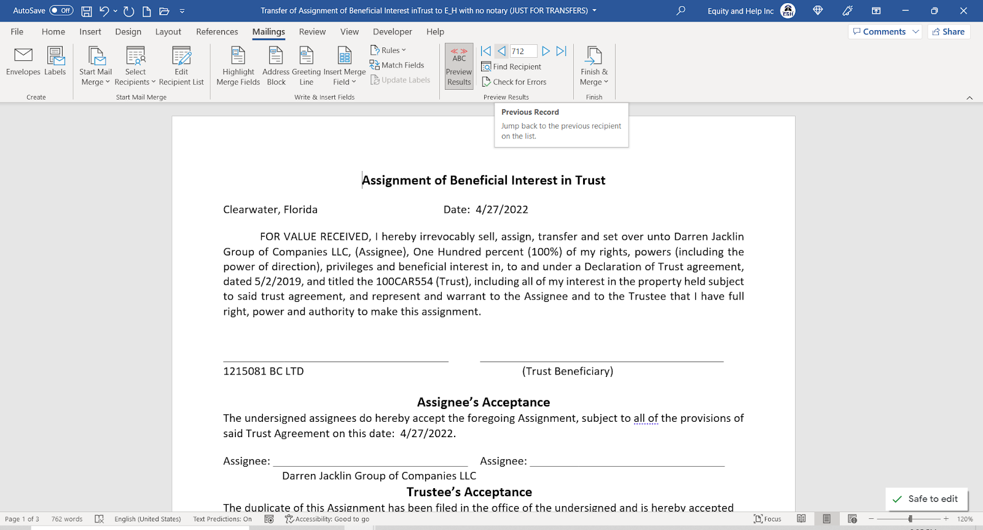
Task: Click the pen icon in title bar
Action: click(848, 10)
